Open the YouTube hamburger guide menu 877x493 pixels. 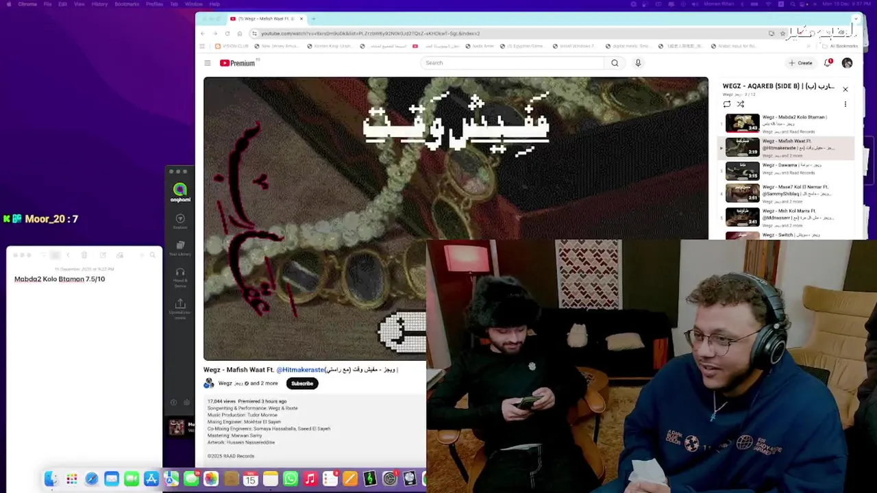207,63
